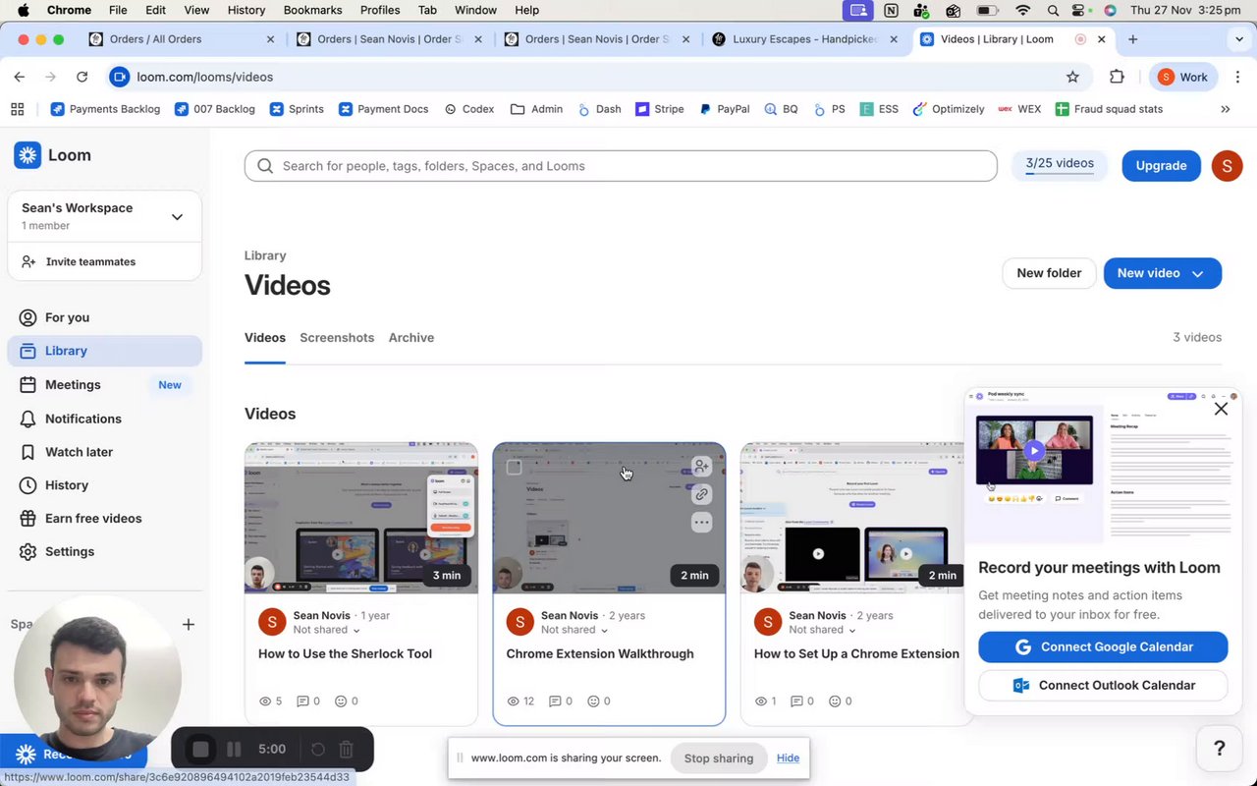Add a new Space with the plus icon
Viewport: 1257px width, 786px height.
(x=189, y=624)
